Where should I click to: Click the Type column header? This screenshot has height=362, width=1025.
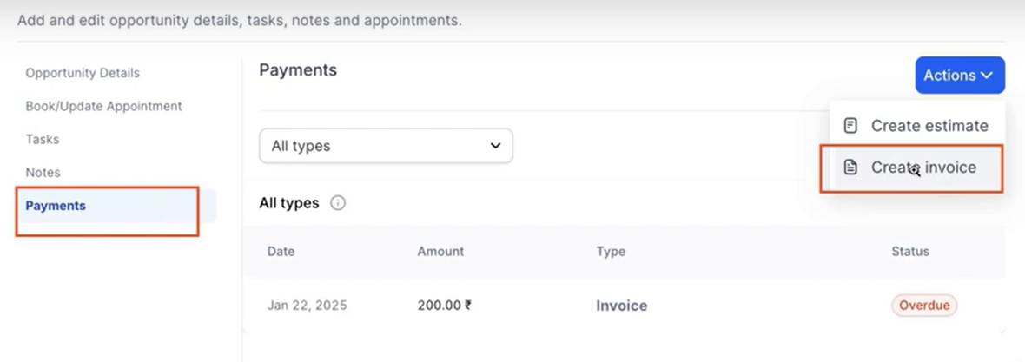coord(611,252)
